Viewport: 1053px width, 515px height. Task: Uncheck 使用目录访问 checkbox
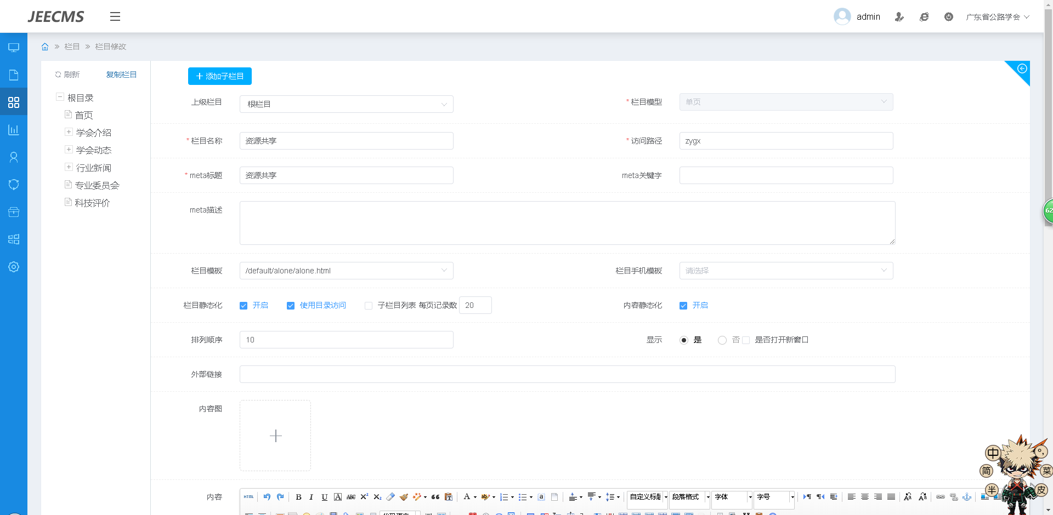point(291,306)
